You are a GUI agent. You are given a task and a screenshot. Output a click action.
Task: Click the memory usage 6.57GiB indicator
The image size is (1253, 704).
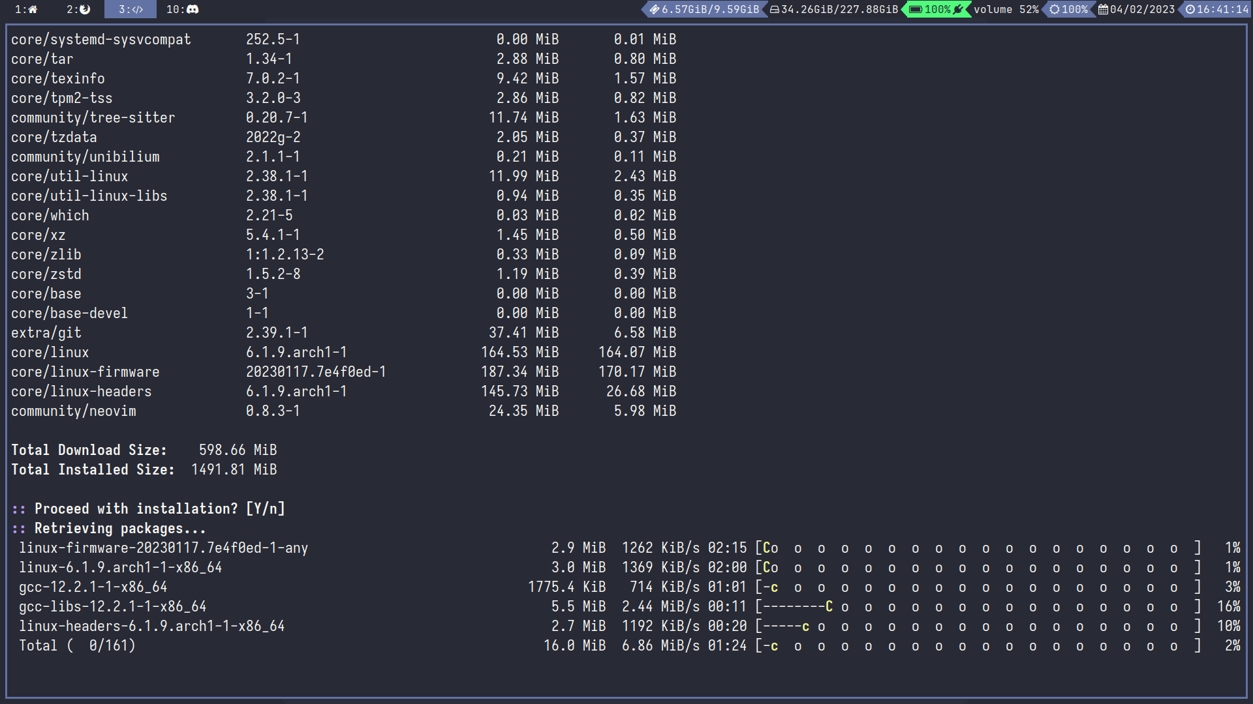point(704,9)
